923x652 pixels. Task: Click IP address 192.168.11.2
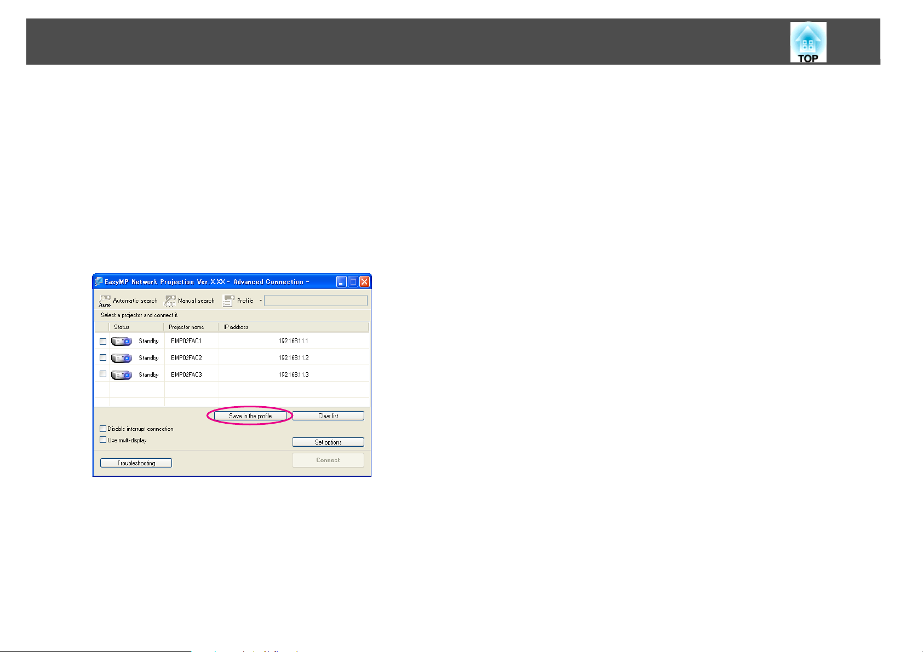pyautogui.click(x=293, y=358)
